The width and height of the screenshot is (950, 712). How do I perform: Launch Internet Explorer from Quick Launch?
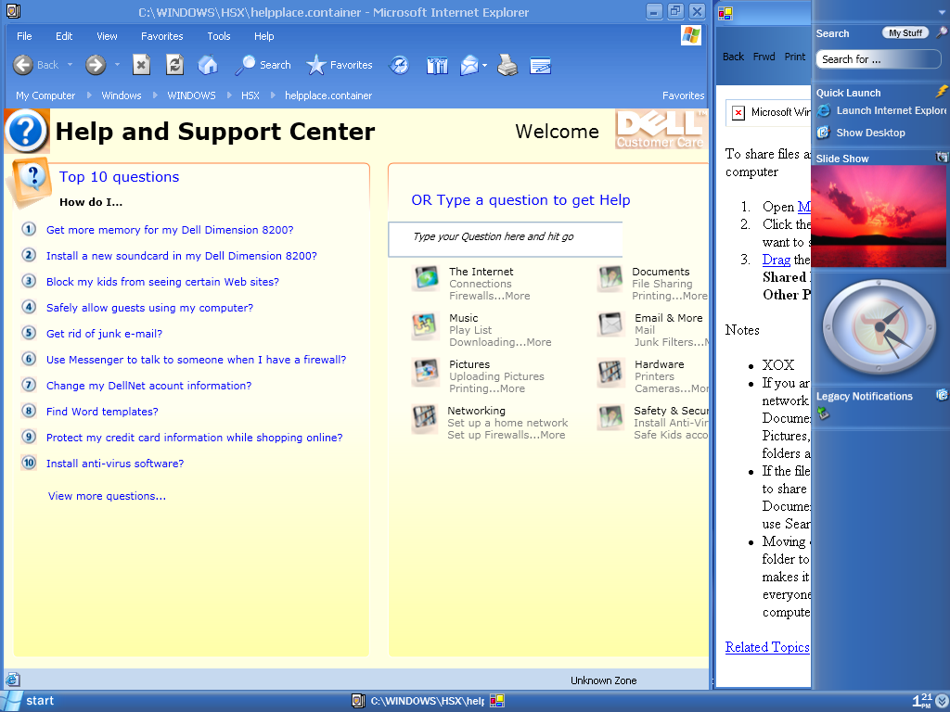click(x=883, y=111)
